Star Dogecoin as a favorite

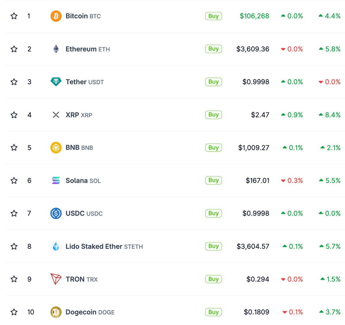click(14, 312)
